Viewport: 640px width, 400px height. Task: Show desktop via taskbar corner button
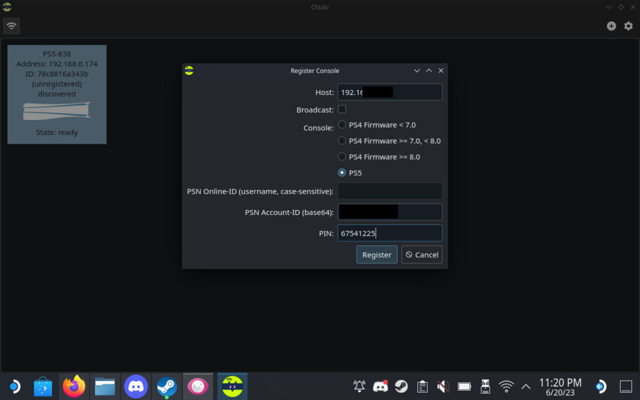pyautogui.click(x=626, y=386)
